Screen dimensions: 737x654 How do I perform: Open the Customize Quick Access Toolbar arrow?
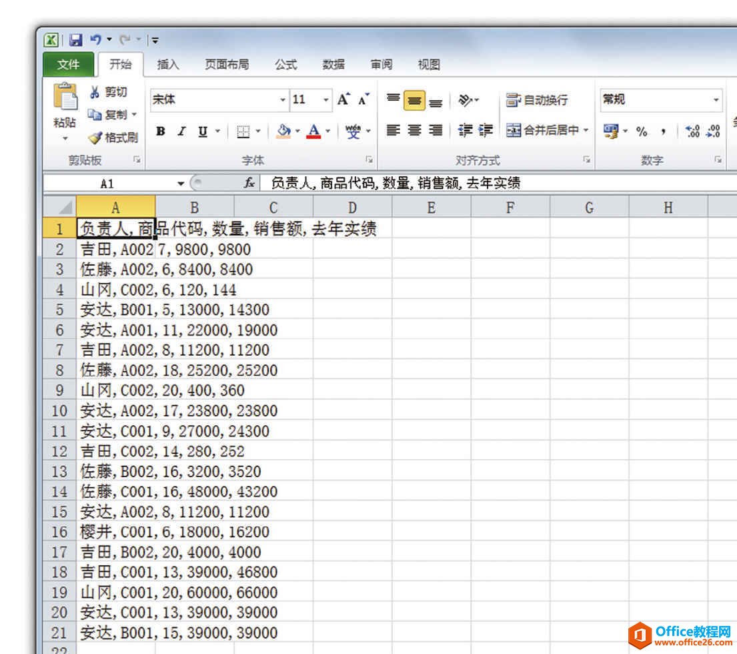[x=155, y=41]
